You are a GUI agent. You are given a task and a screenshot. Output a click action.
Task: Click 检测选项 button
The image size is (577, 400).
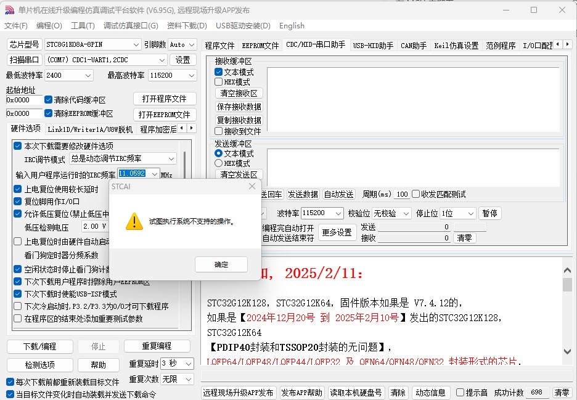point(39,365)
